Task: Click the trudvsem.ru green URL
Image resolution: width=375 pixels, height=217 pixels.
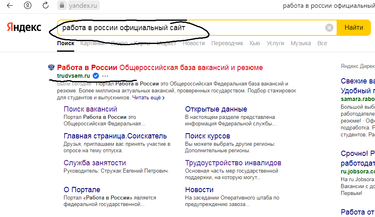Action: (73, 76)
